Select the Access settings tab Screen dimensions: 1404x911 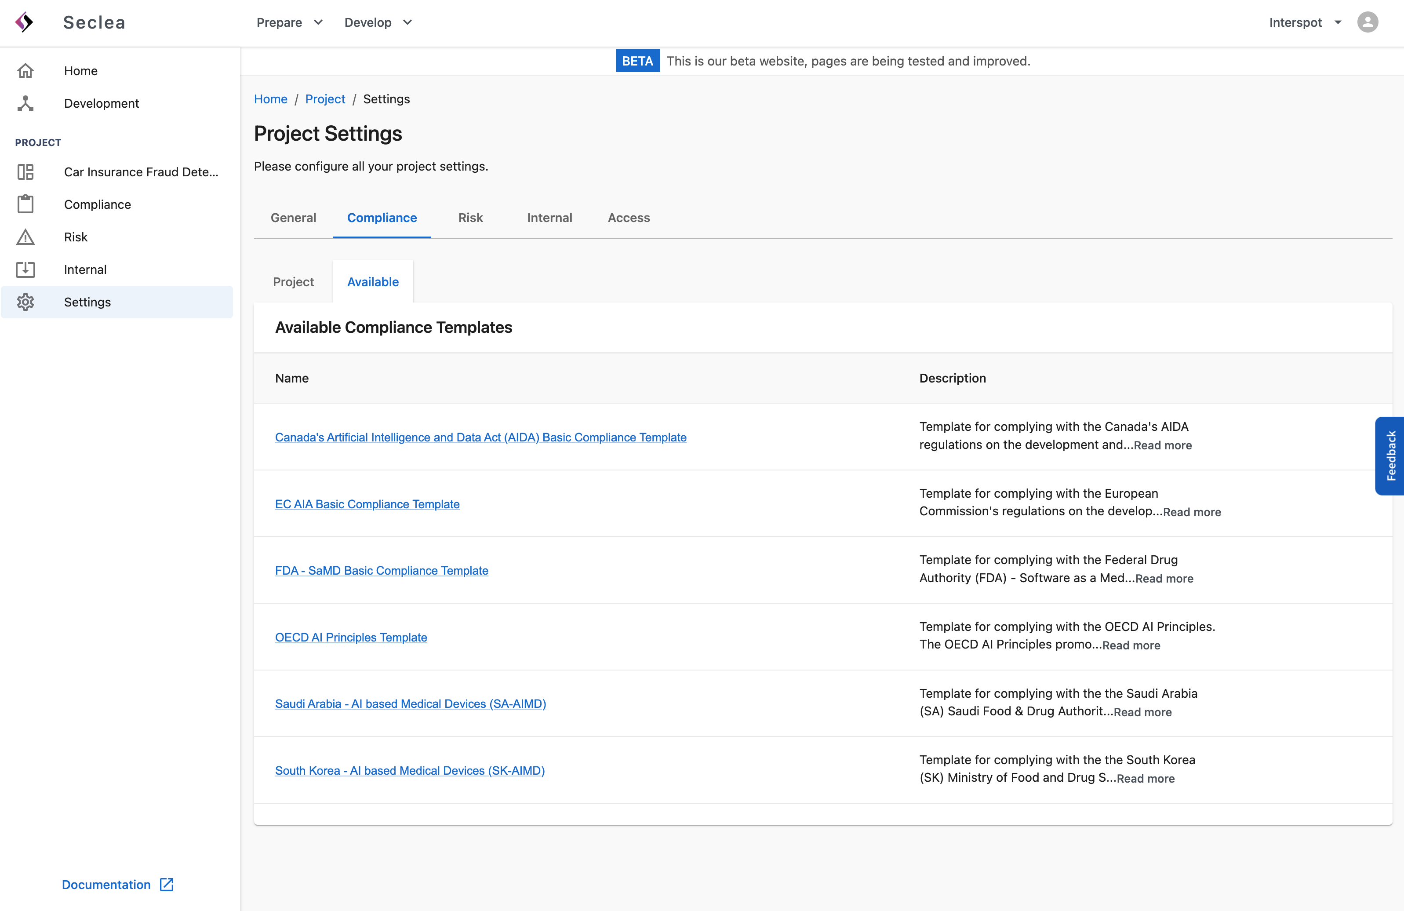[628, 218]
